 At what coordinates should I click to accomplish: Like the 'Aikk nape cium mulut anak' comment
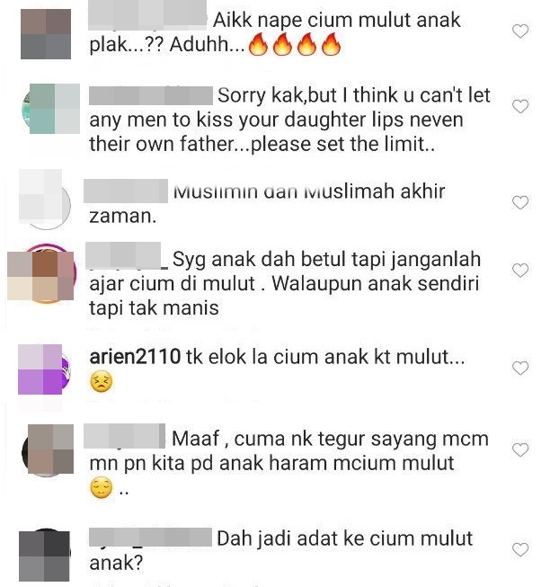520,31
